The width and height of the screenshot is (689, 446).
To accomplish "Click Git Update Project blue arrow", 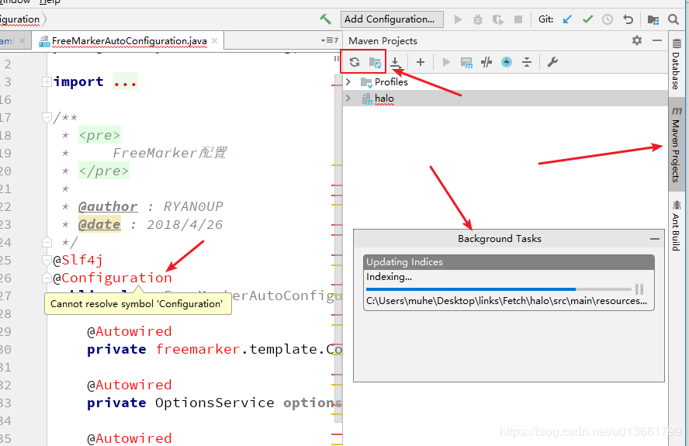I will (x=567, y=19).
